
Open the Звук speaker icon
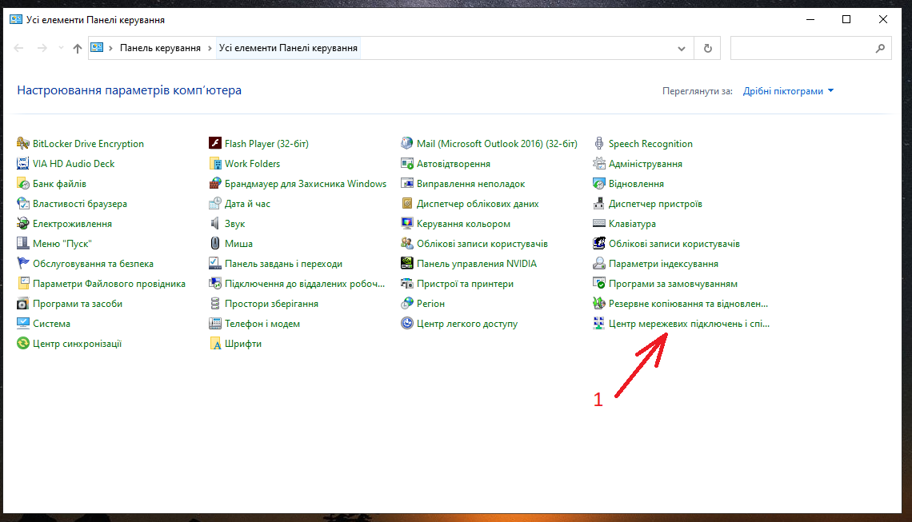tap(215, 224)
